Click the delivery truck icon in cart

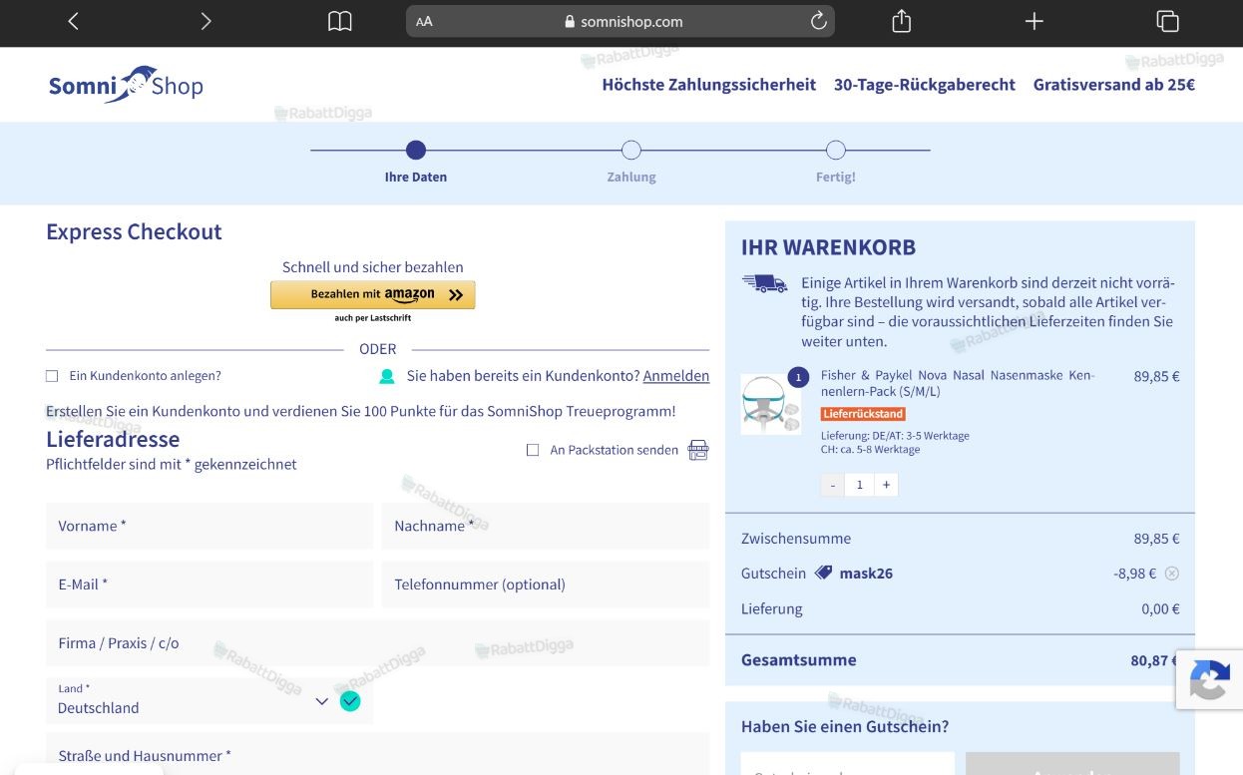click(x=765, y=284)
